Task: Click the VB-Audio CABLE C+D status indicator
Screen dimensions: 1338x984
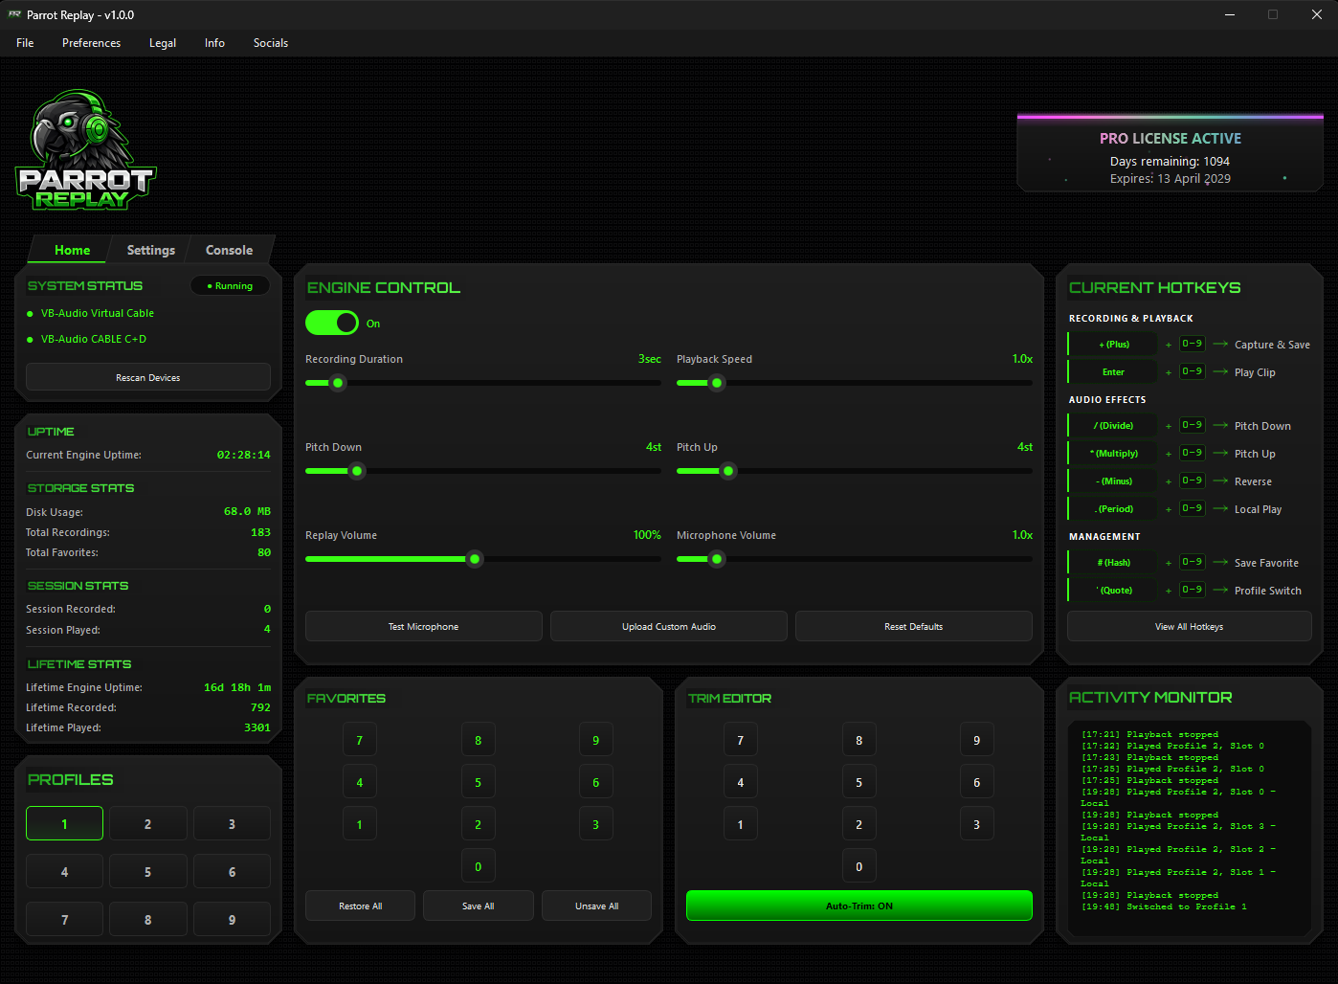Action: coord(31,338)
